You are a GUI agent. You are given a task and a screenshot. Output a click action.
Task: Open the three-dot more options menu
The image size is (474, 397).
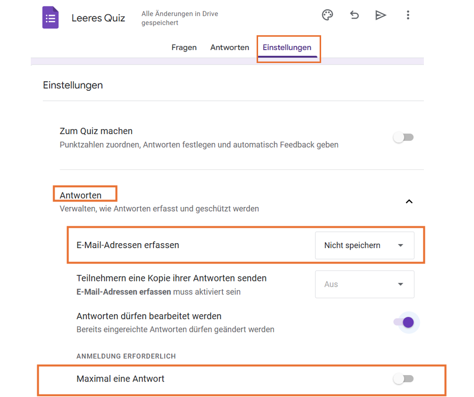click(408, 15)
